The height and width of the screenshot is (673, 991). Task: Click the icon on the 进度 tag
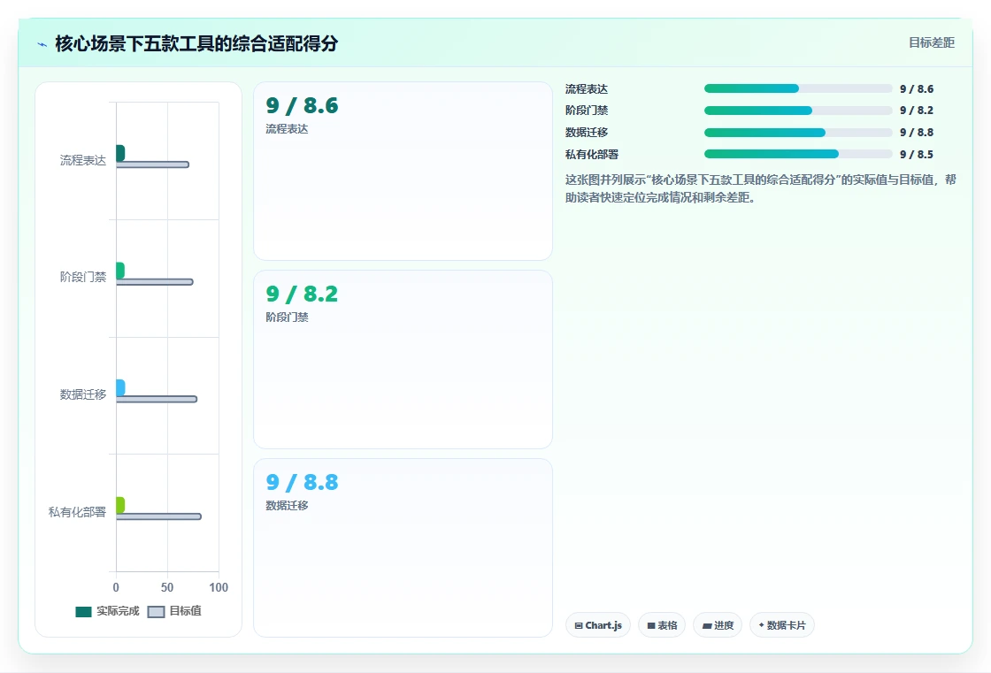(707, 625)
